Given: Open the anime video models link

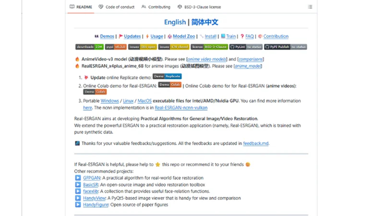Looking at the screenshot, I should [x=207, y=59].
